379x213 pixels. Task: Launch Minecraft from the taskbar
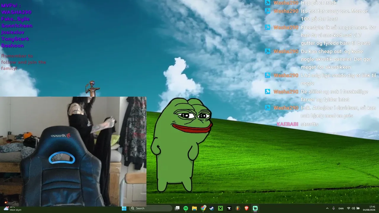click(x=220, y=208)
